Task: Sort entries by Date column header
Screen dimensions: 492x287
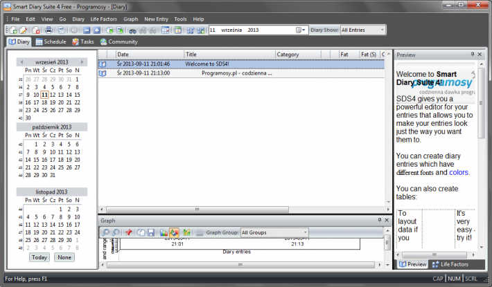Action: 150,55
